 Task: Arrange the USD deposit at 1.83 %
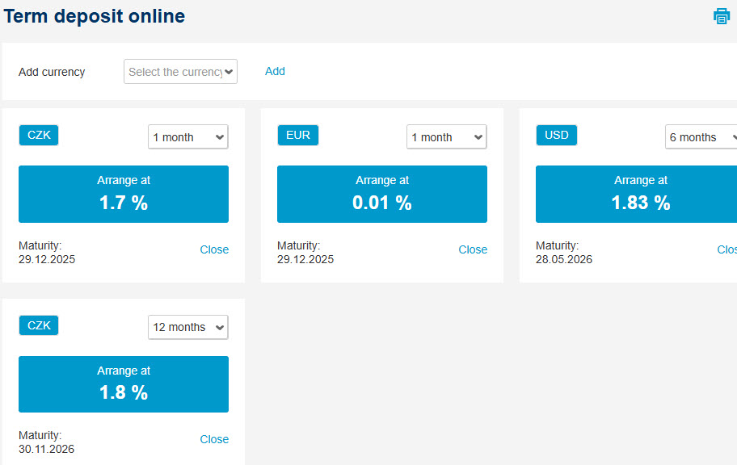(637, 194)
